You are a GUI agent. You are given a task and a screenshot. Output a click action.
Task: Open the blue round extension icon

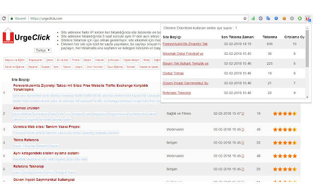coord(276,19)
